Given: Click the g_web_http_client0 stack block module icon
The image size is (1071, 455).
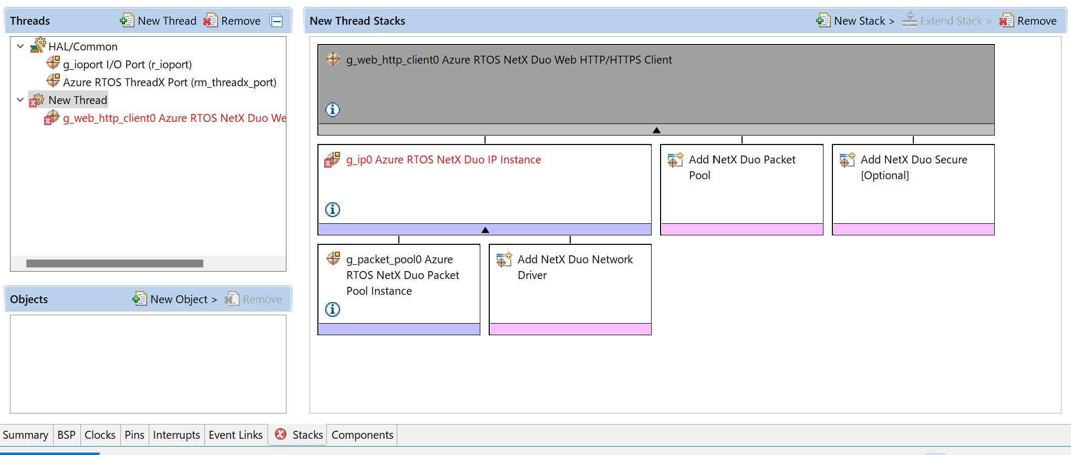Looking at the screenshot, I should [x=333, y=59].
